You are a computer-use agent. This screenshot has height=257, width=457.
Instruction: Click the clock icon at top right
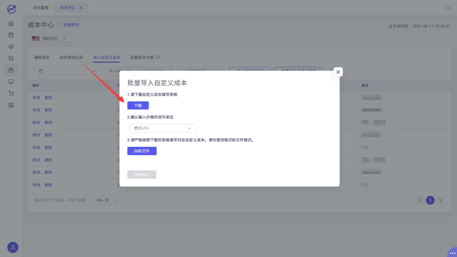point(449,8)
